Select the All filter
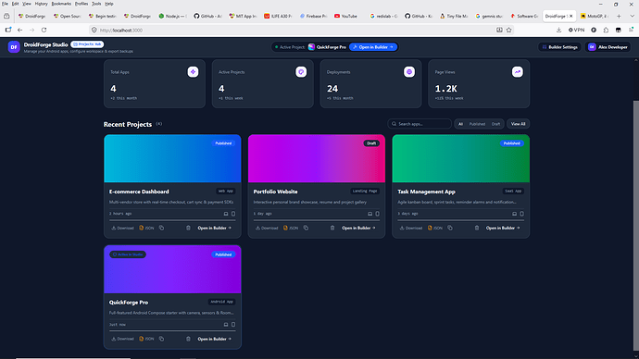The width and height of the screenshot is (639, 359). [x=460, y=124]
